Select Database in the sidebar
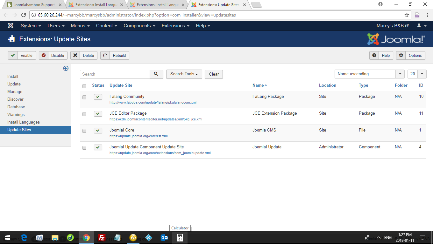Screen dimensions: 433x244 (16, 107)
